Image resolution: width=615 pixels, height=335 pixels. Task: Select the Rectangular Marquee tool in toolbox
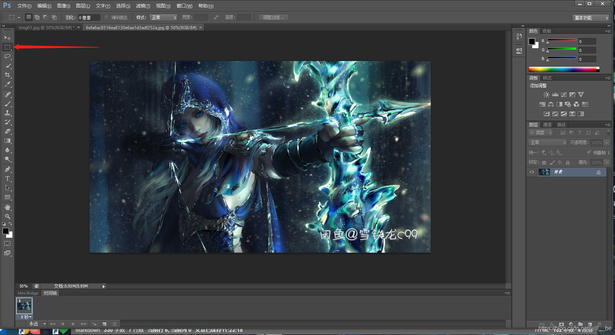click(7, 47)
